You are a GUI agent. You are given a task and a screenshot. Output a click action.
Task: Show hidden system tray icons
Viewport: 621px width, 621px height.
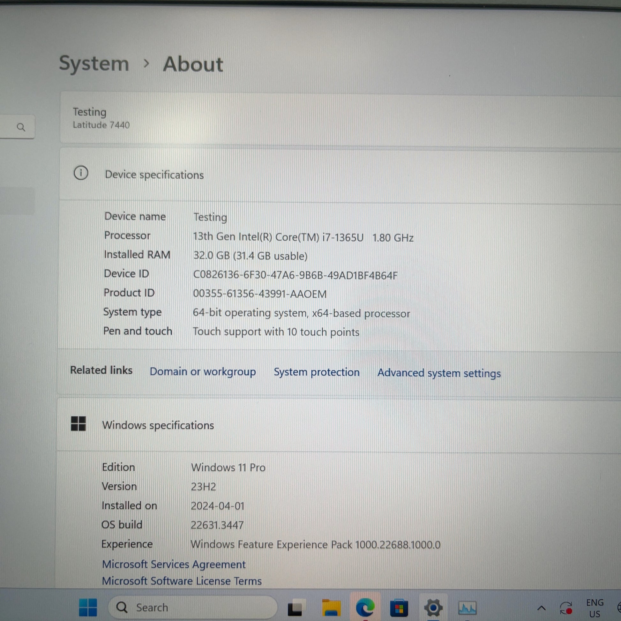542,608
